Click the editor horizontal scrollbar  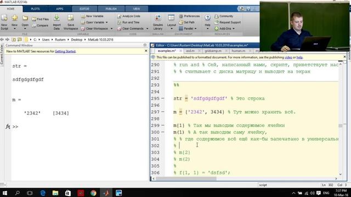[x=186, y=178]
